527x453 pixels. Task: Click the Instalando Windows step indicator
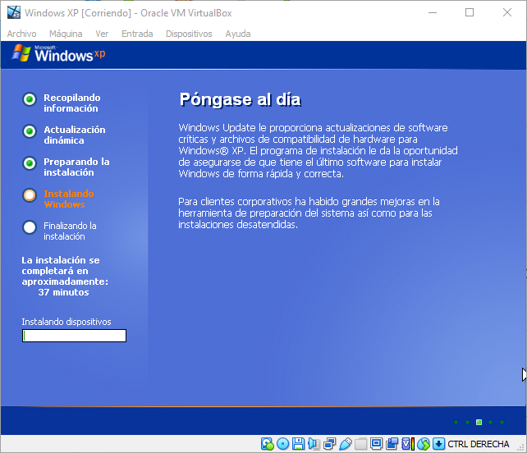30,195
